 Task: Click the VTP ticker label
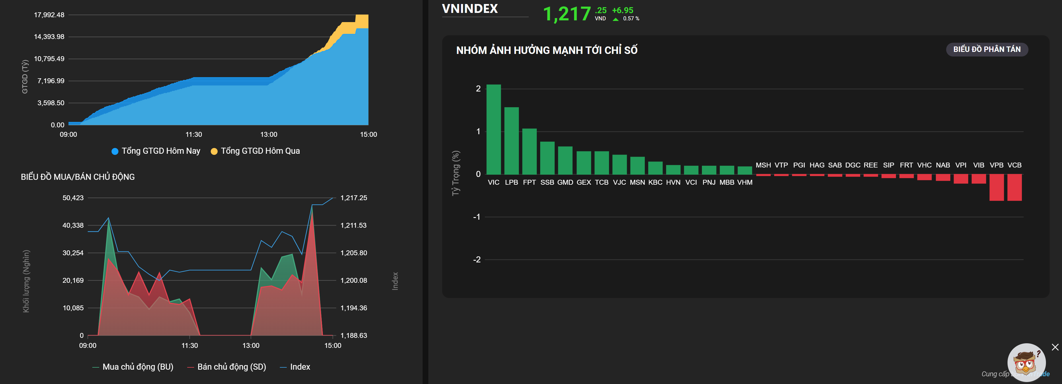781,165
